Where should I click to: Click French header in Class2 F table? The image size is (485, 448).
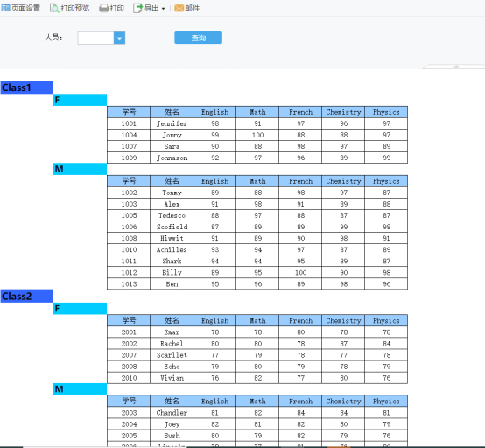[300, 320]
